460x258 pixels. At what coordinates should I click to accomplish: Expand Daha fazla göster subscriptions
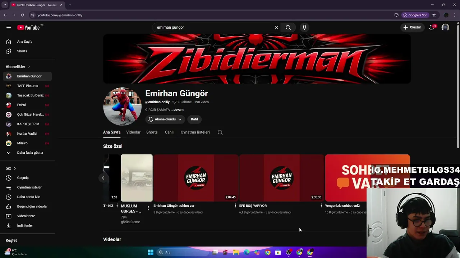[27, 153]
